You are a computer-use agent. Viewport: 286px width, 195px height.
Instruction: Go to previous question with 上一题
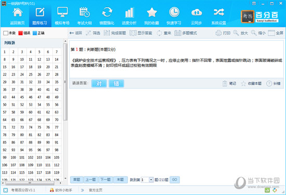coord(90,180)
